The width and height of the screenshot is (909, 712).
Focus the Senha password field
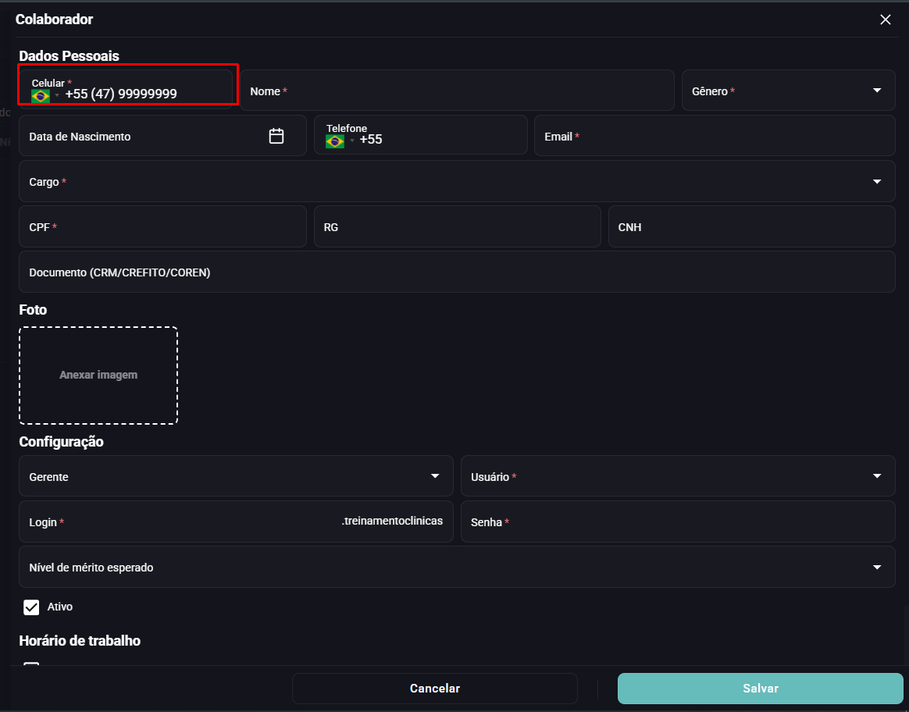[x=678, y=522]
